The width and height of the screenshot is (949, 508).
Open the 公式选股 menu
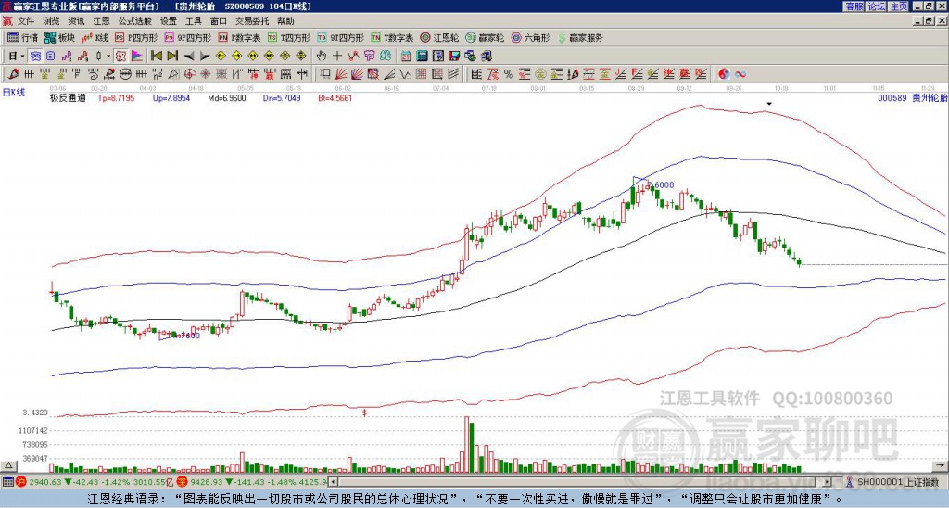[134, 21]
